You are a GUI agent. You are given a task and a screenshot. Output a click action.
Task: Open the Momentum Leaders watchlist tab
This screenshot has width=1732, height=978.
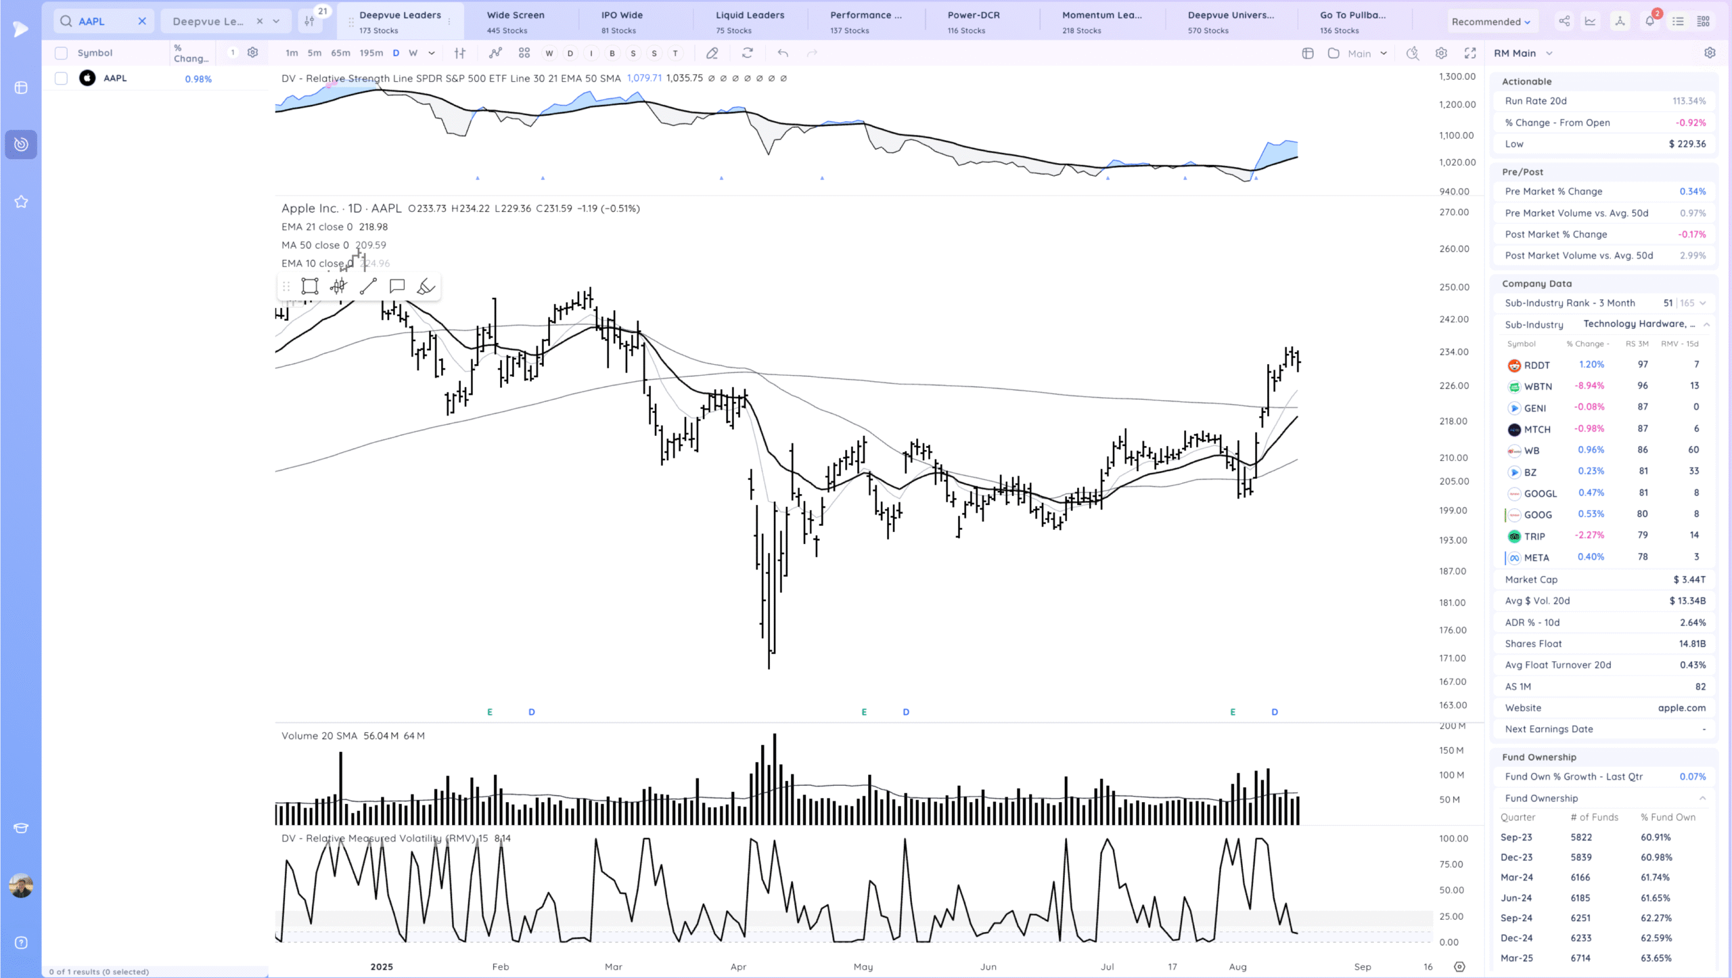(1101, 22)
